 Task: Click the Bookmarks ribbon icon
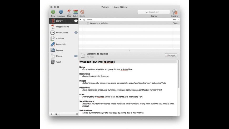click(53, 44)
